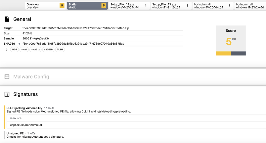Show the MD5 hash

15,50
